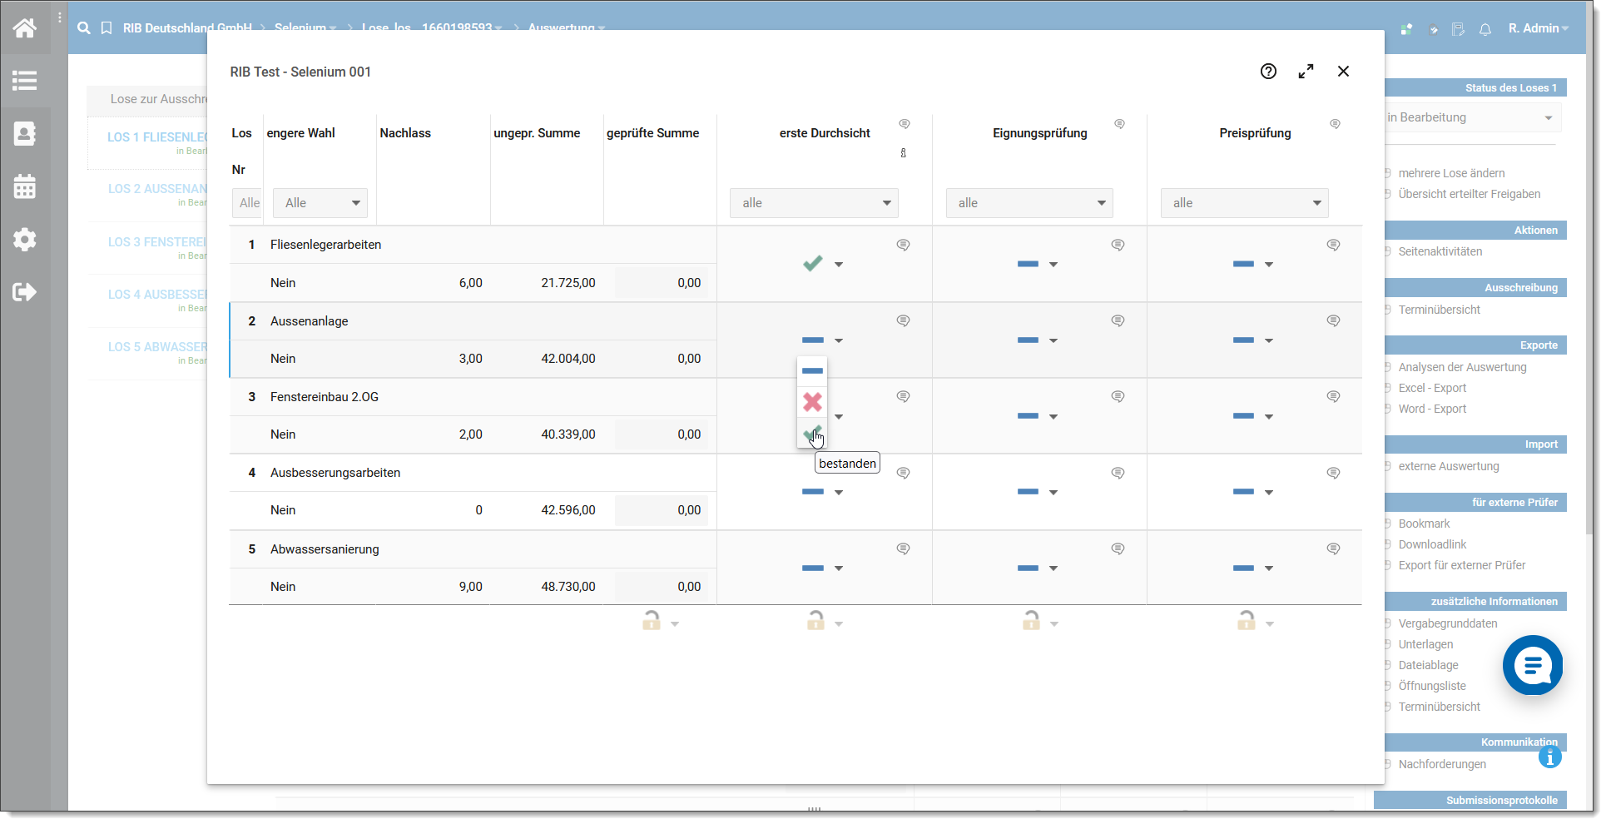Select 'LOS 5 ABWASSER' in background list

(x=157, y=347)
